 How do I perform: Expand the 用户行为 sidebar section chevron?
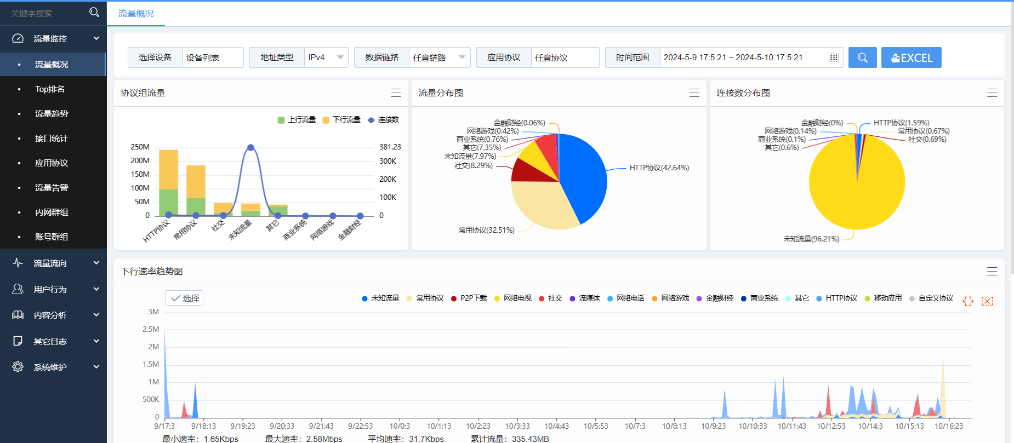[96, 289]
